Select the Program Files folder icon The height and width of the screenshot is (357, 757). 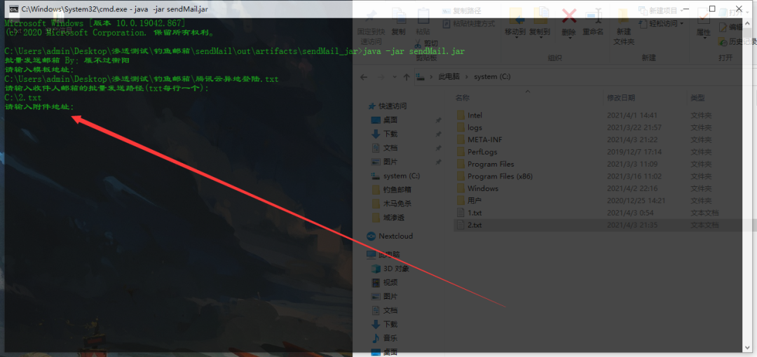click(461, 164)
